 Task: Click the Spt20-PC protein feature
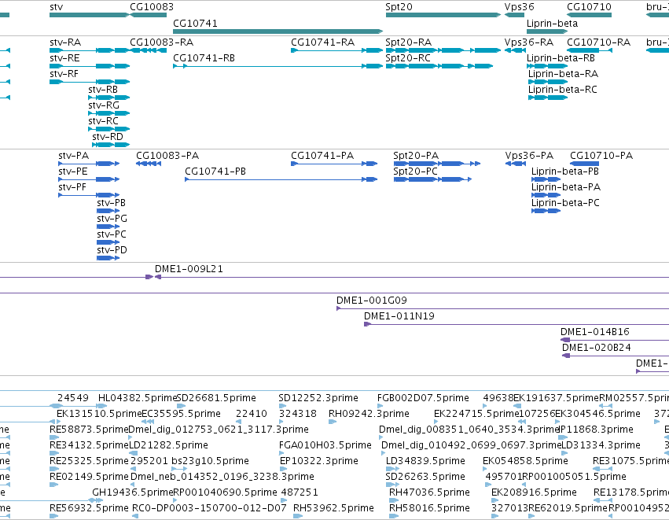pyautogui.click(x=432, y=179)
